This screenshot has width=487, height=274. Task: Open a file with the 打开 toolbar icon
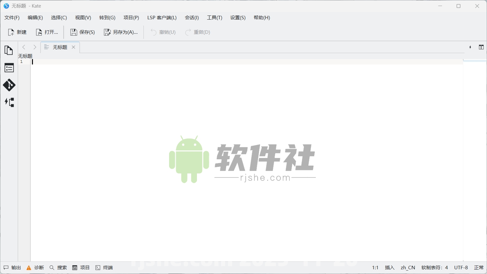tap(47, 32)
